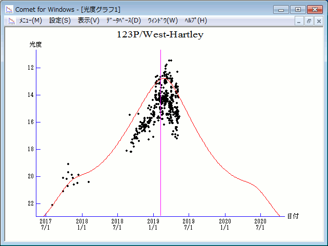
Task: Open the データベース(D) database menu
Action: (x=123, y=20)
